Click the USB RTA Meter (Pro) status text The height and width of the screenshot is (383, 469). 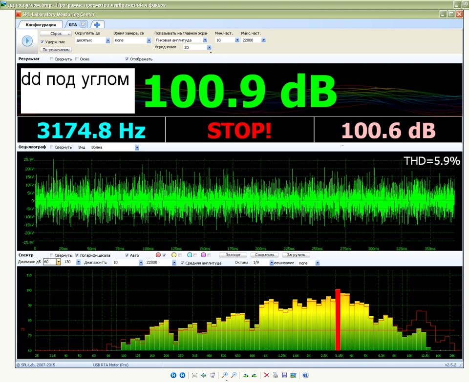click(x=111, y=365)
